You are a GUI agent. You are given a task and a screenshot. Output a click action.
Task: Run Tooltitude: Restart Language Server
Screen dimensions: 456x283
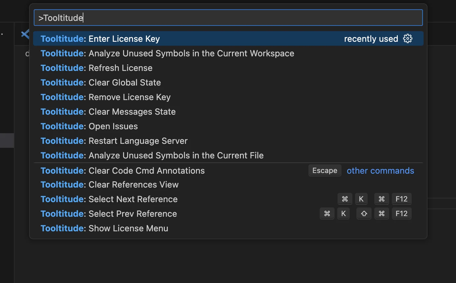point(228,141)
